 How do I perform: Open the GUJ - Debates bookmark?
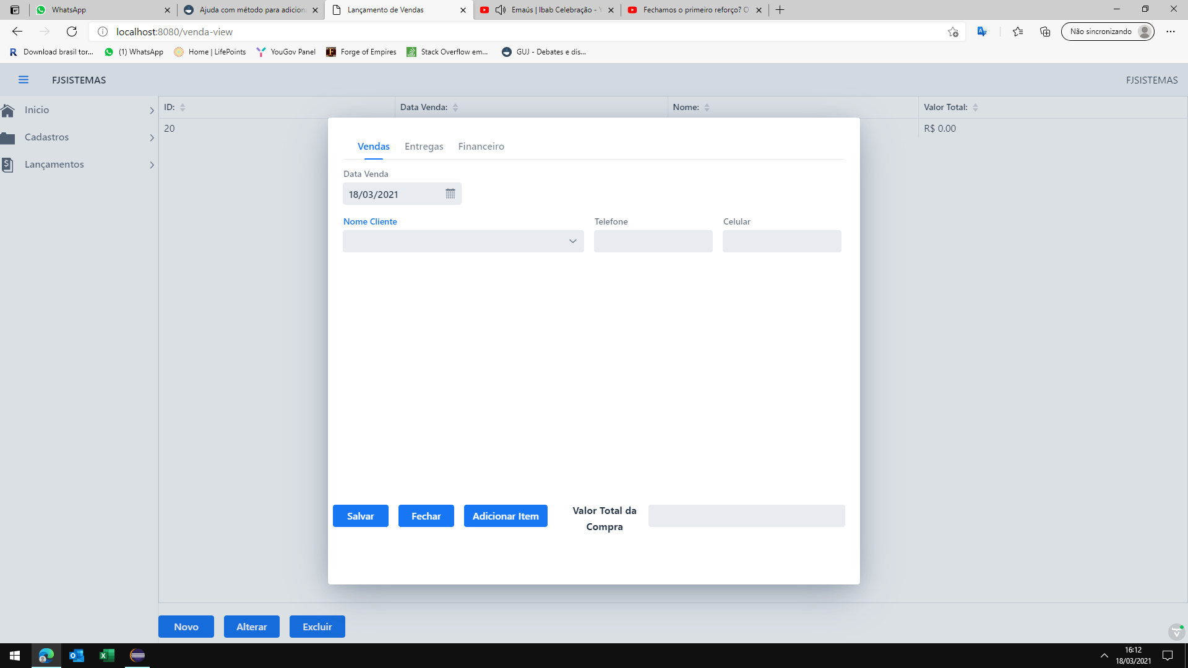(544, 52)
